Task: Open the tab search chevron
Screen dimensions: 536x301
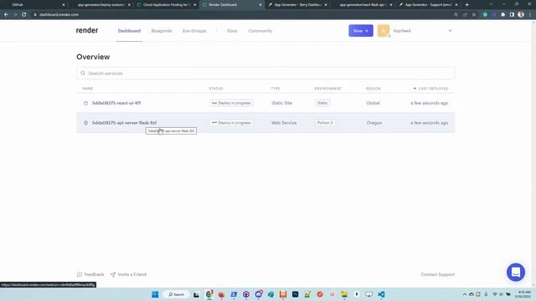Action: pos(491,4)
